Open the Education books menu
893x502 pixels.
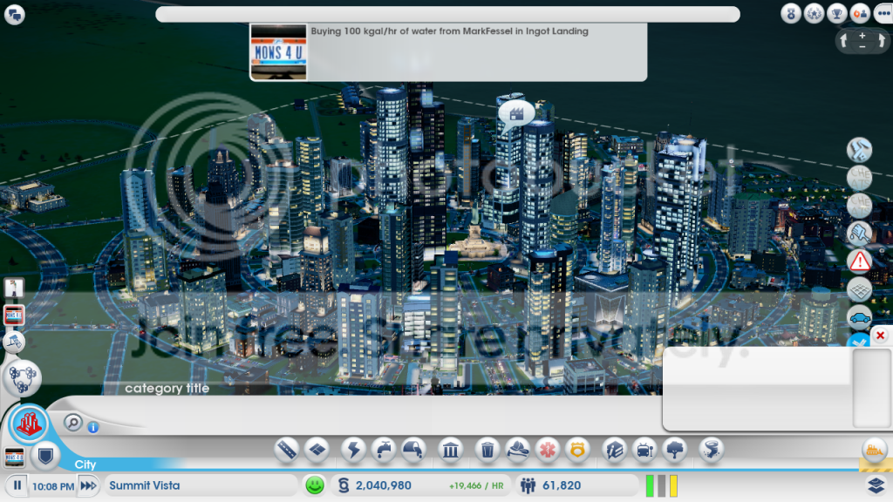(614, 451)
